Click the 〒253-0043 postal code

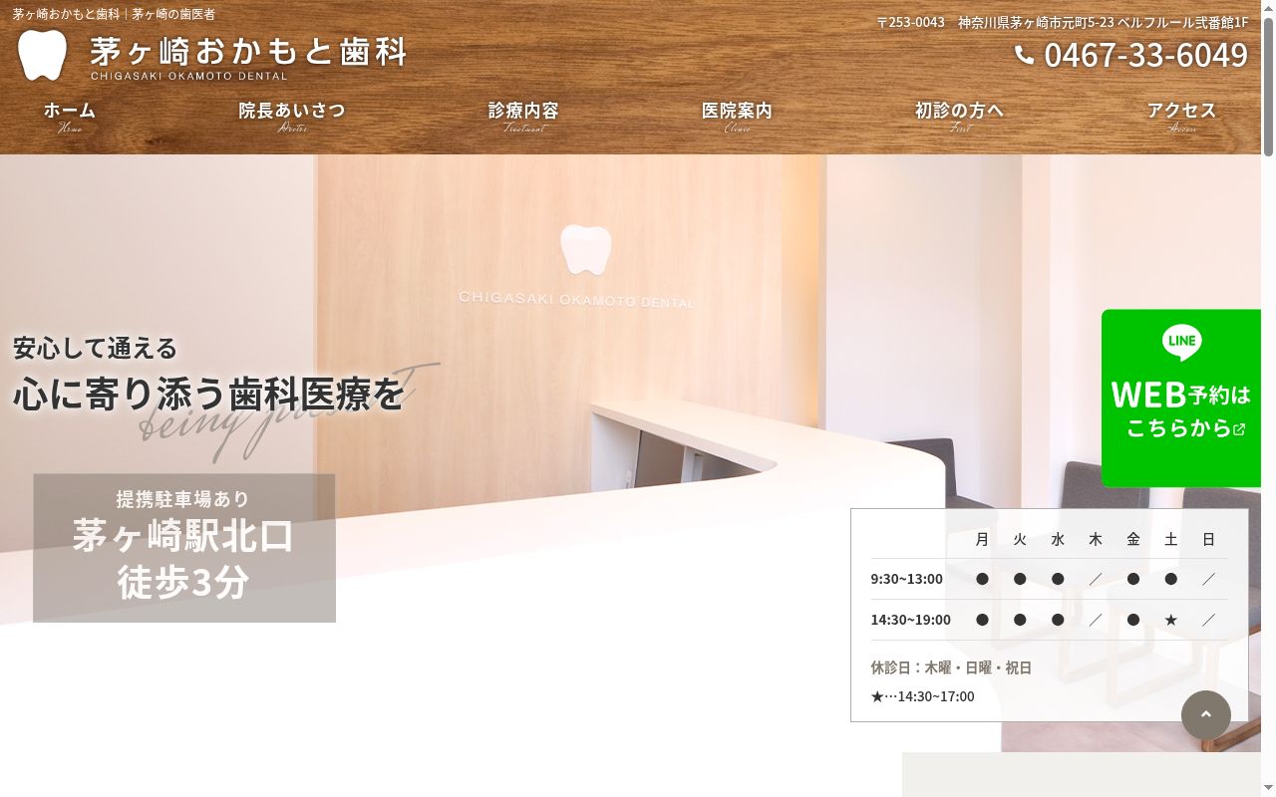(911, 22)
